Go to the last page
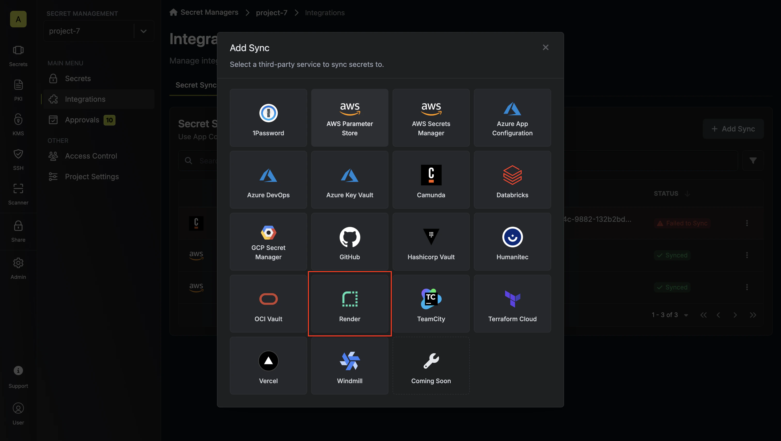This screenshot has width=781, height=441. (753, 315)
